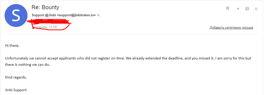The height and width of the screenshot is (95, 268).
Task: Open the blue S sender avatar
Action: [16, 15]
